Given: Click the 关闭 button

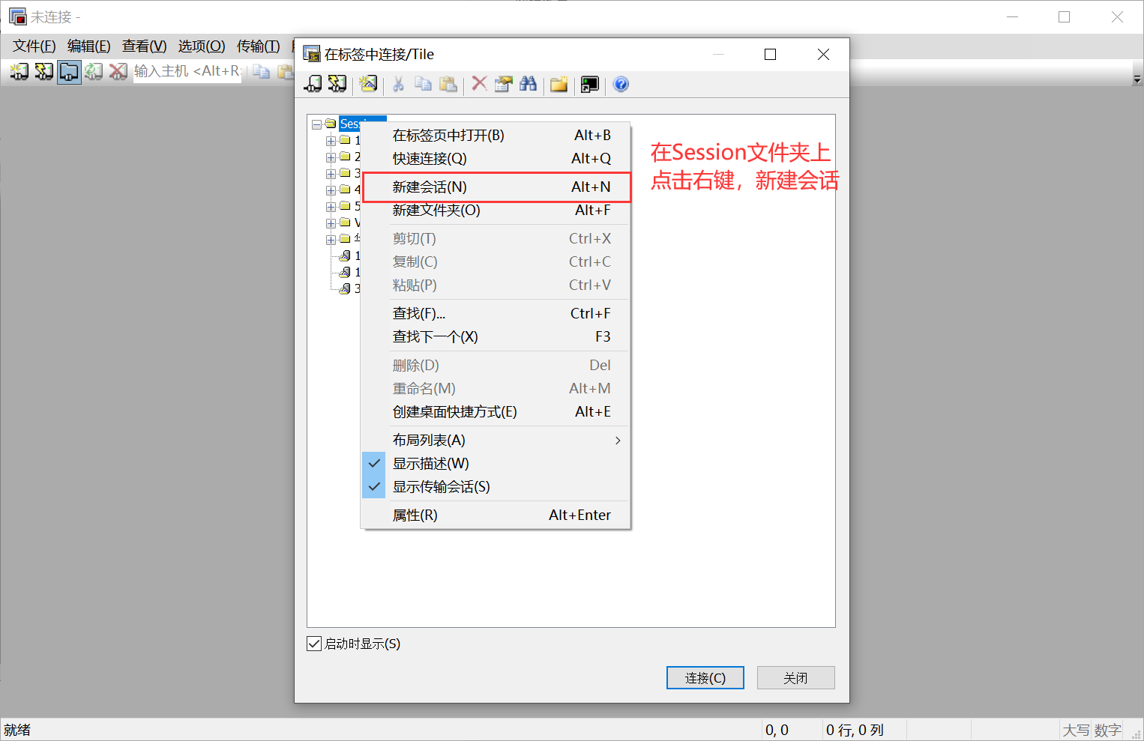Looking at the screenshot, I should coord(795,678).
